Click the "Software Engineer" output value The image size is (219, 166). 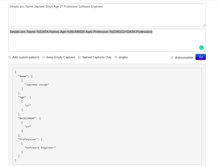(40, 148)
